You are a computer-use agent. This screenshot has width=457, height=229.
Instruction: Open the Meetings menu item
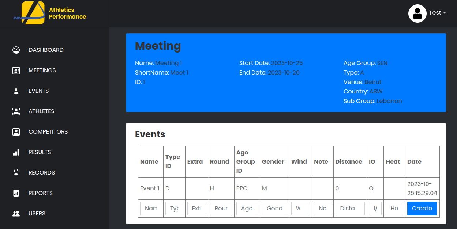(42, 70)
